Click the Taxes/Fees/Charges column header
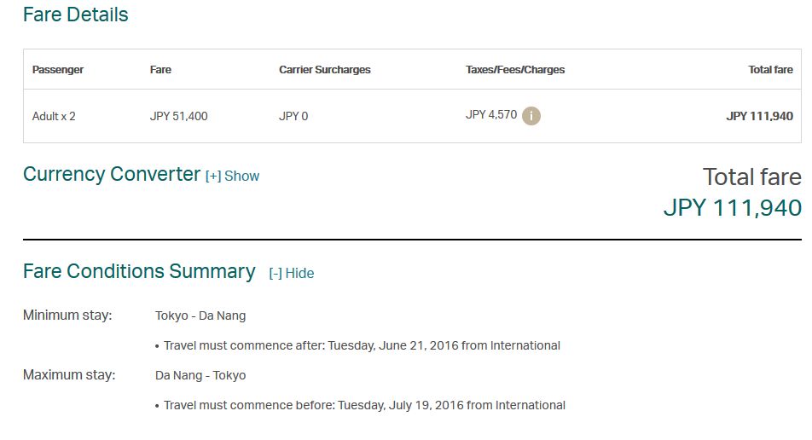This screenshot has width=812, height=440. tap(515, 70)
